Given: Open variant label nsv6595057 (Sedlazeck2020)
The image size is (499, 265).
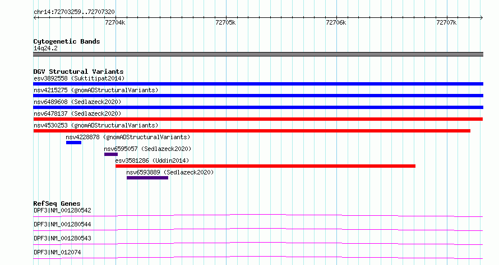Looking at the screenshot, I should [147, 149].
